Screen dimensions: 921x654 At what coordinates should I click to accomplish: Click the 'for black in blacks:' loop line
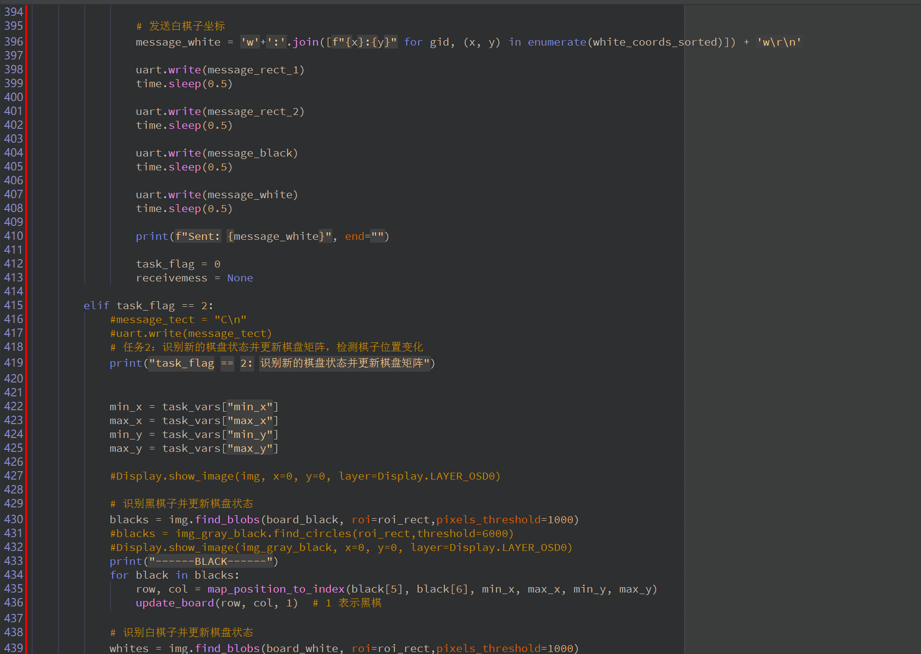[x=174, y=575]
